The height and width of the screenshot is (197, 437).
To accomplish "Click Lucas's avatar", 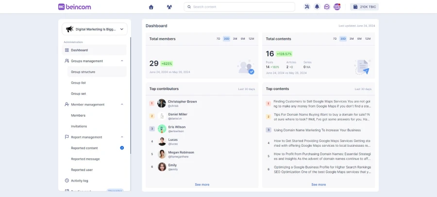I will 162,141.
